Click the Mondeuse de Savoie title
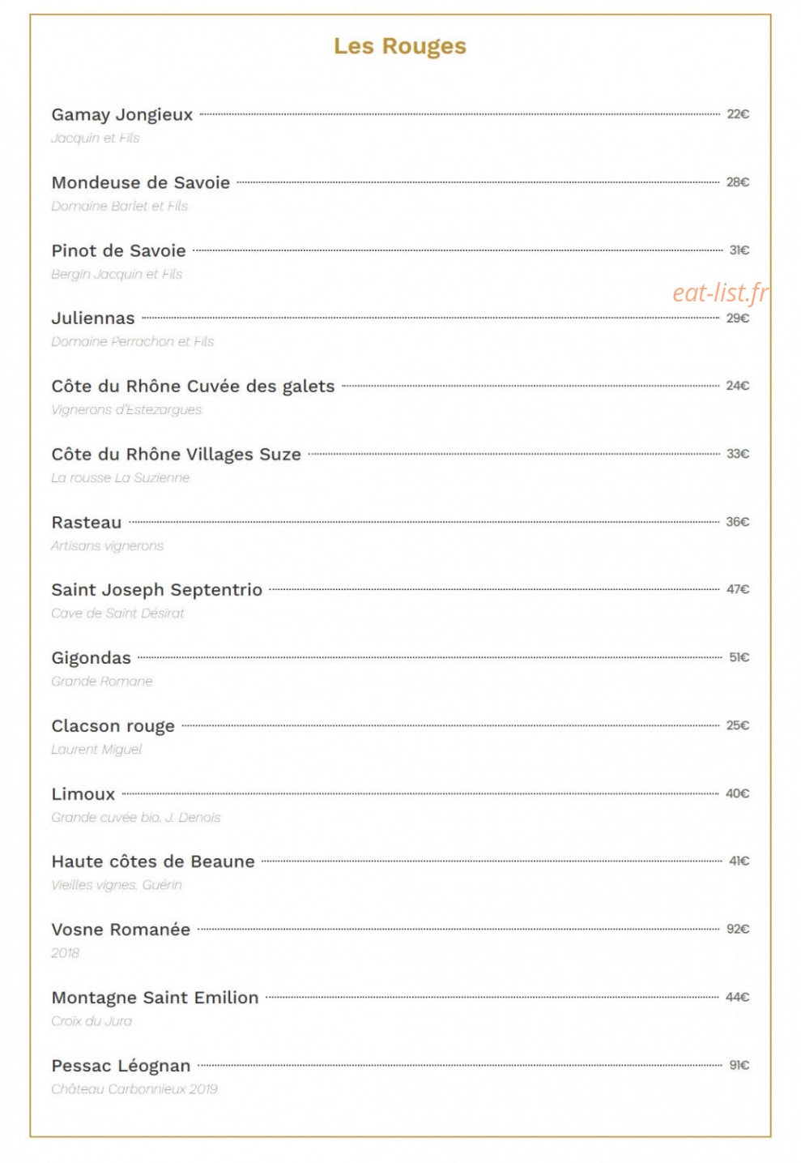The image size is (801, 1163). point(141,182)
